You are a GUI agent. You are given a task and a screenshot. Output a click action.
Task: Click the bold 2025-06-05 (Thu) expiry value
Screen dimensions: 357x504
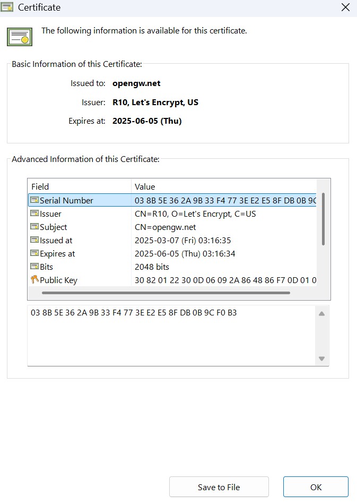pos(147,121)
